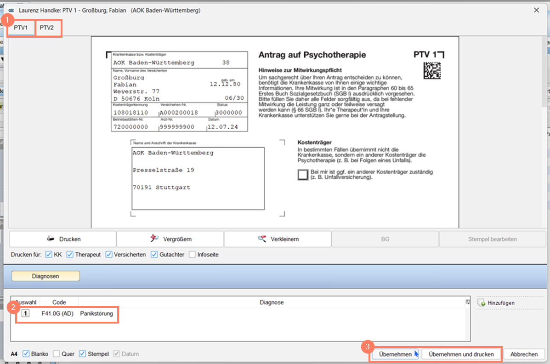The image size is (550, 364).
Task: Click the Panikstörung diagnosis text
Action: pyautogui.click(x=96, y=313)
